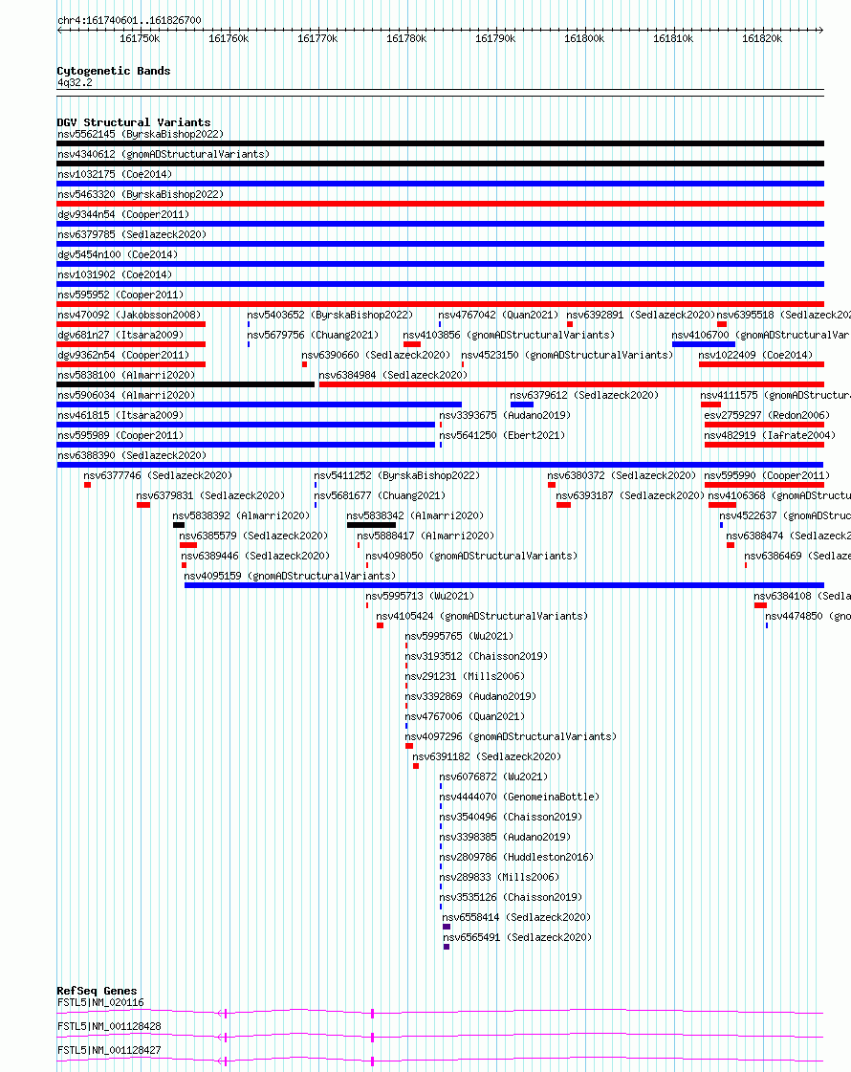
Task: Click nsv3393675 (Audano2019) label
Action: pos(505,415)
